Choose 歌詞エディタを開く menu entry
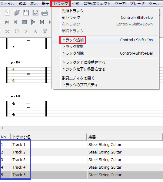Image resolution: width=163 pixels, height=182 pixels. point(105,78)
